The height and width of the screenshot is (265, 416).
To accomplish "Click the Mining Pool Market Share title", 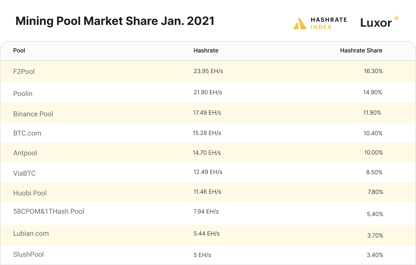I will 115,21.
